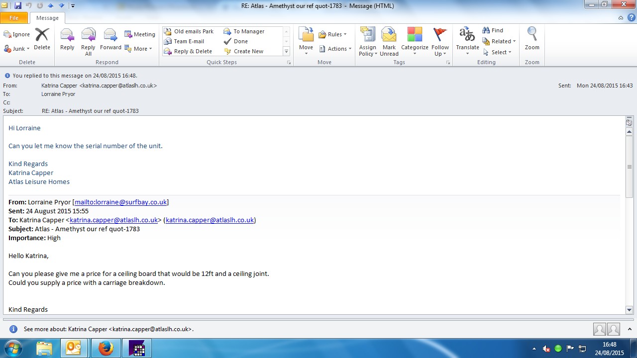
Task: Click the scroll down arrow of the message
Action: (x=629, y=310)
